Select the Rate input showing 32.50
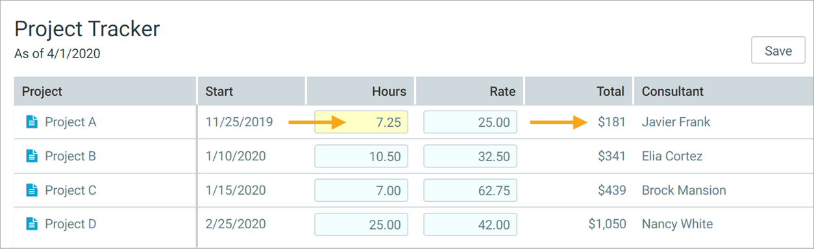 pos(471,156)
